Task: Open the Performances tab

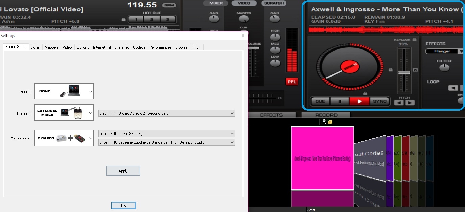Action: [x=160, y=47]
